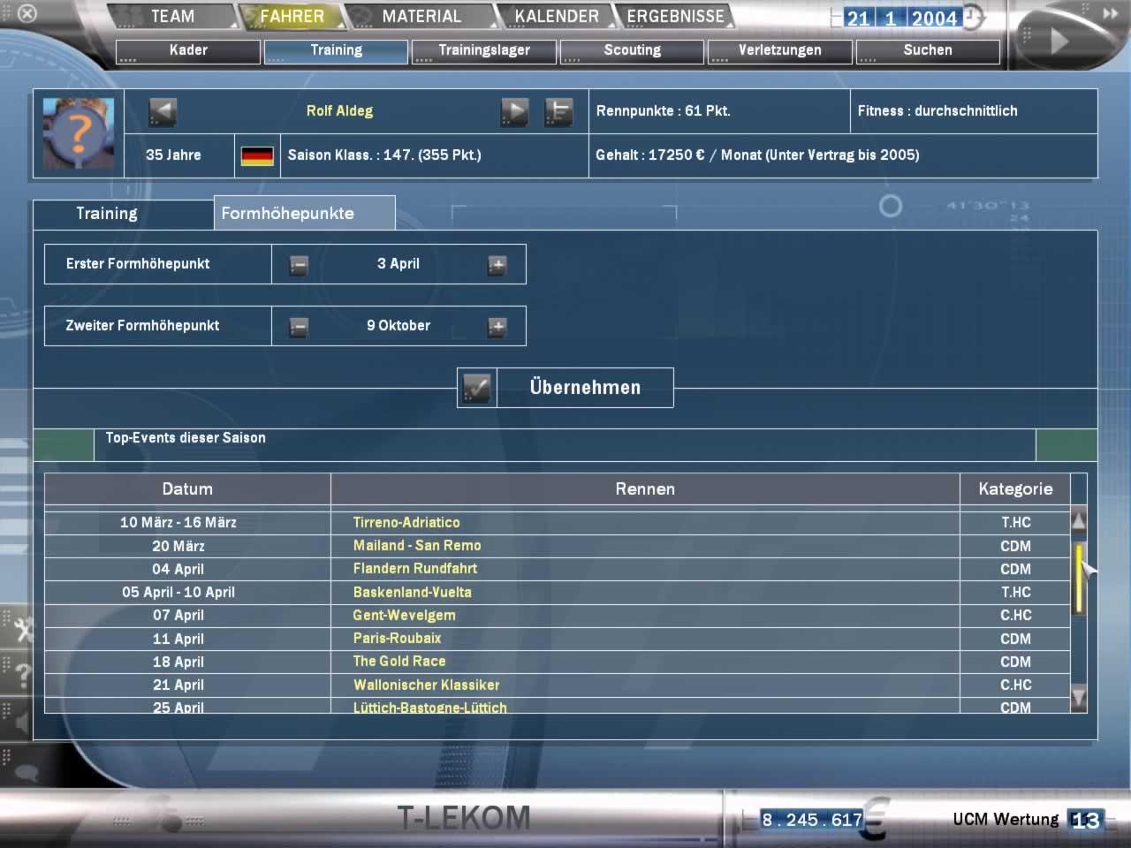Viewport: 1131px width, 848px height.
Task: Open the chat speech bubble sidebar icon
Action: click(25, 773)
